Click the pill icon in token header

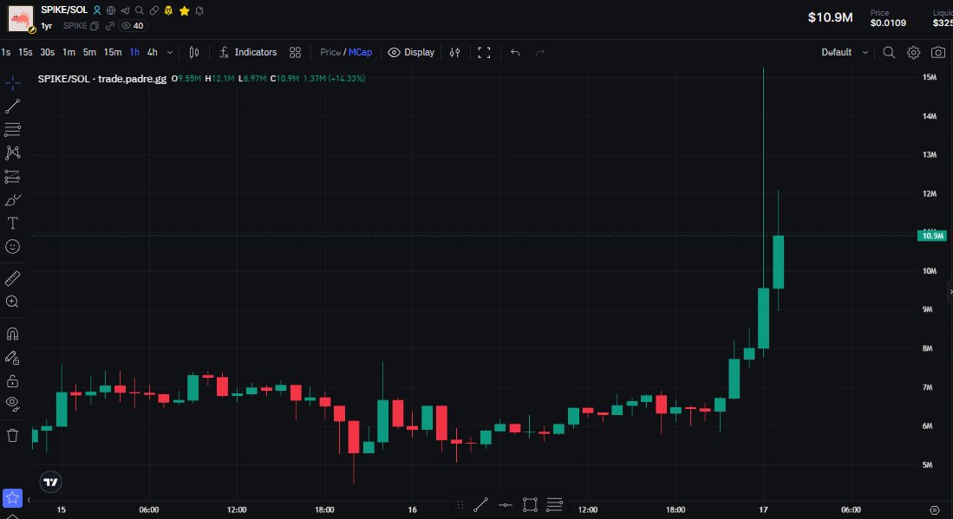153,10
